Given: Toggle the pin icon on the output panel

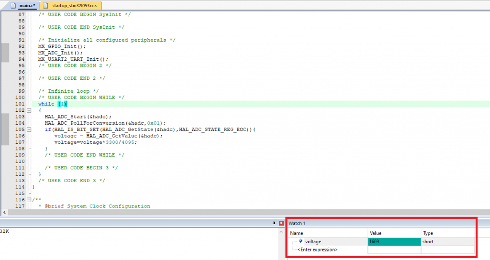Looking at the screenshot, I should 275,223.
